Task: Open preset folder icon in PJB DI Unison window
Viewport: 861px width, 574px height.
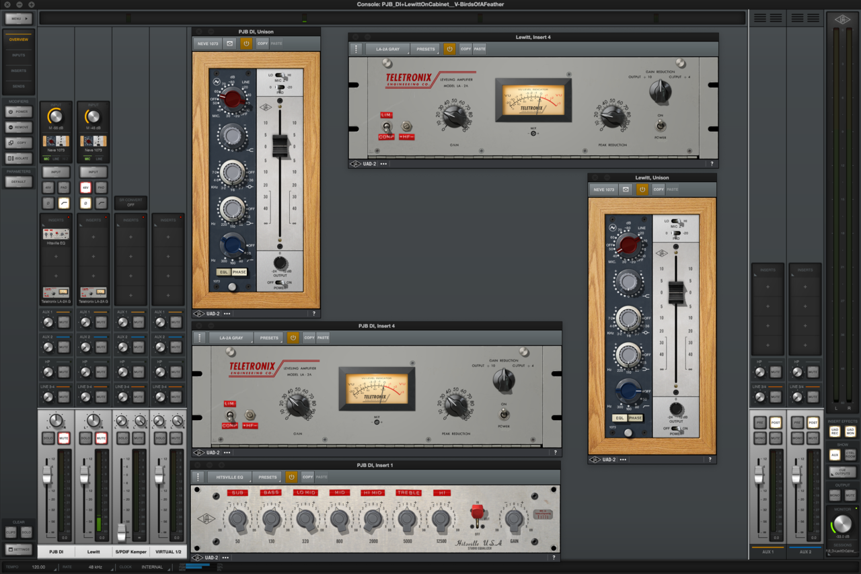Action: [x=230, y=44]
